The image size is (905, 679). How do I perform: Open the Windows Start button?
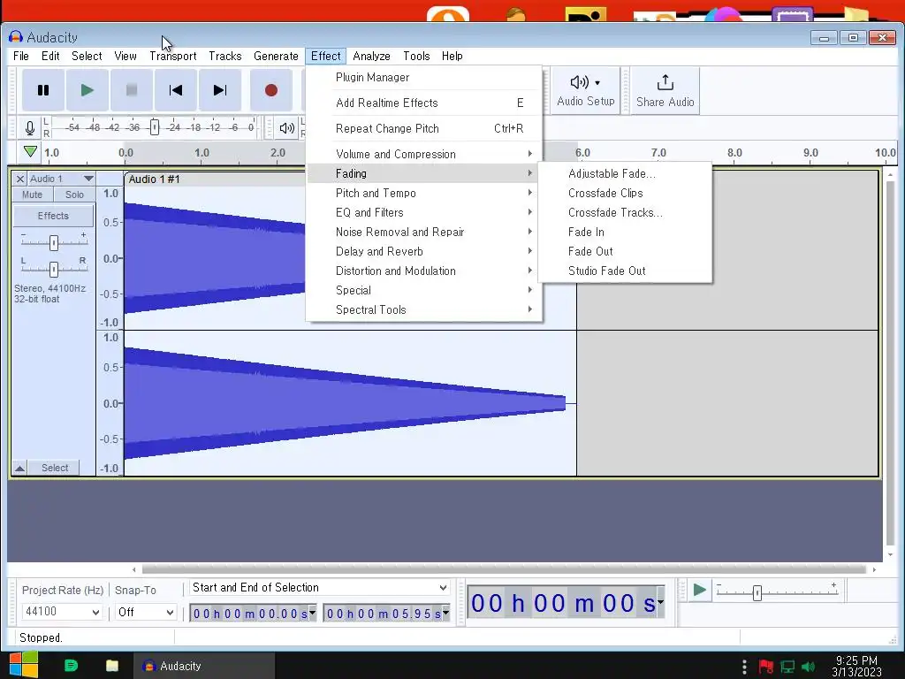[24, 665]
